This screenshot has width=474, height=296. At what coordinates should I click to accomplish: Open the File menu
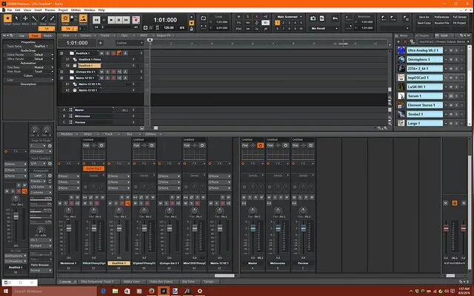pyautogui.click(x=10, y=10)
